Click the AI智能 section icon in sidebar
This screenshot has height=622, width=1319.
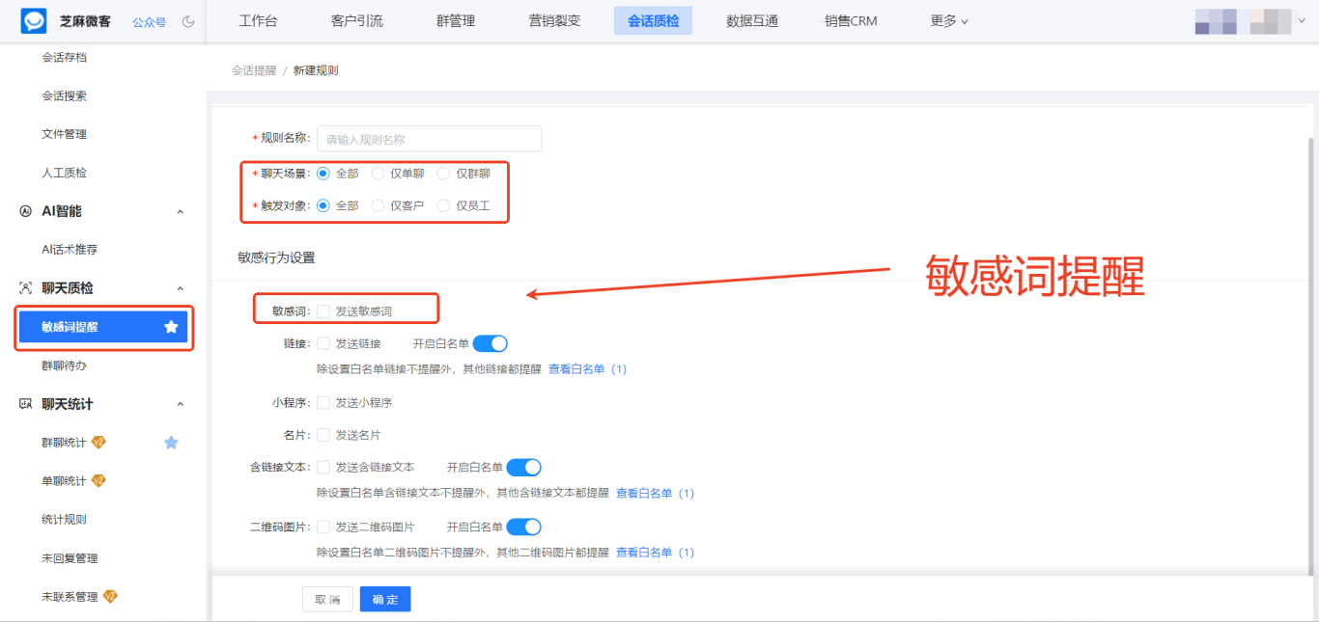[27, 210]
